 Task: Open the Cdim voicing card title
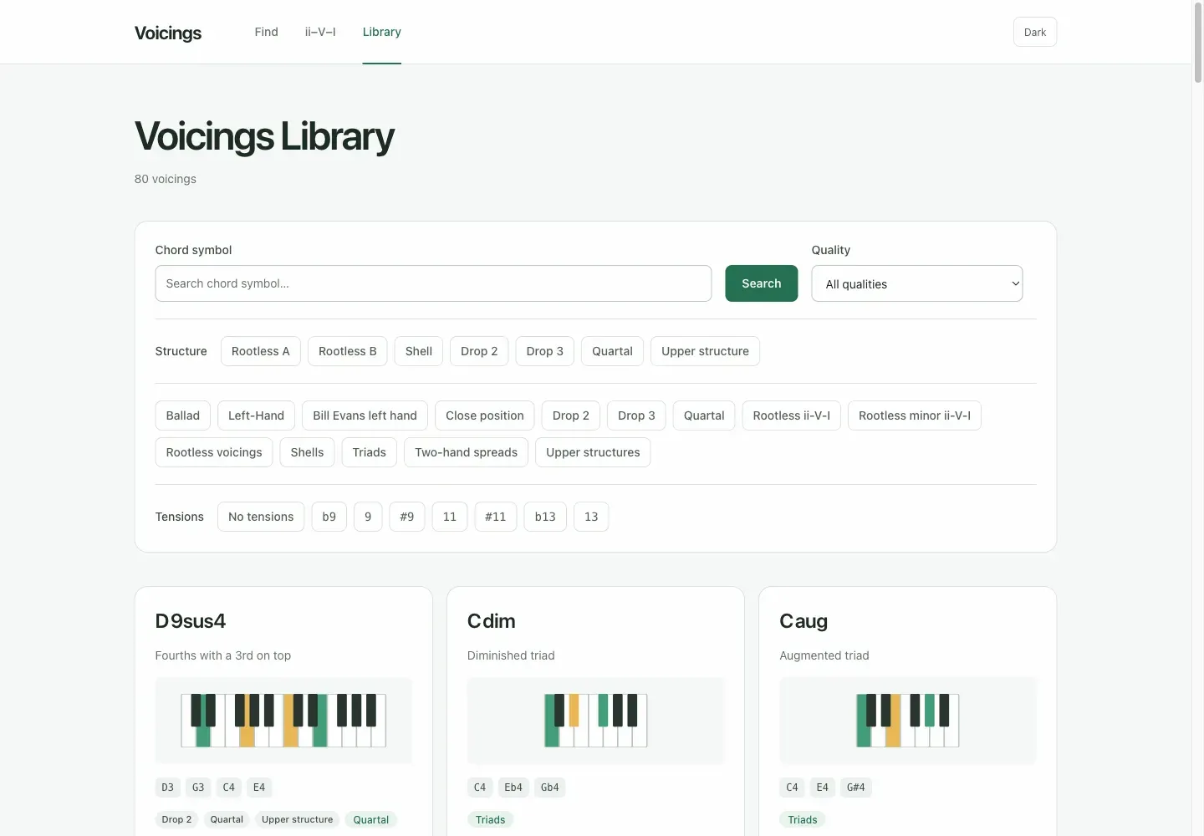[492, 621]
